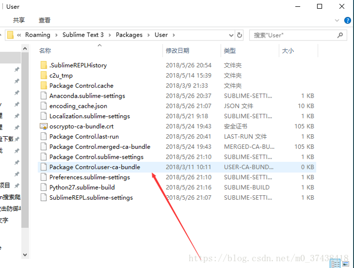Screen dimensions: 354x268
Task: Switch to large icons view button
Action: tap(345, 264)
